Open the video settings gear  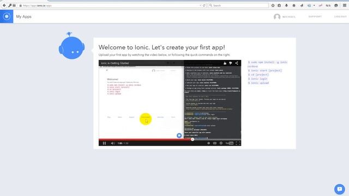coord(221,143)
